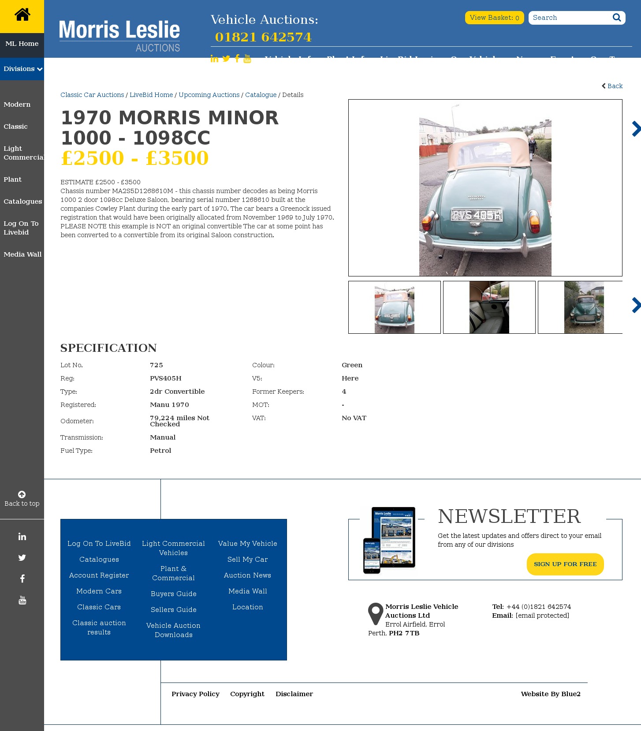Screen dimensions: 641x731
Task: Open Log On To LiveBid footer link
Action: (99, 544)
